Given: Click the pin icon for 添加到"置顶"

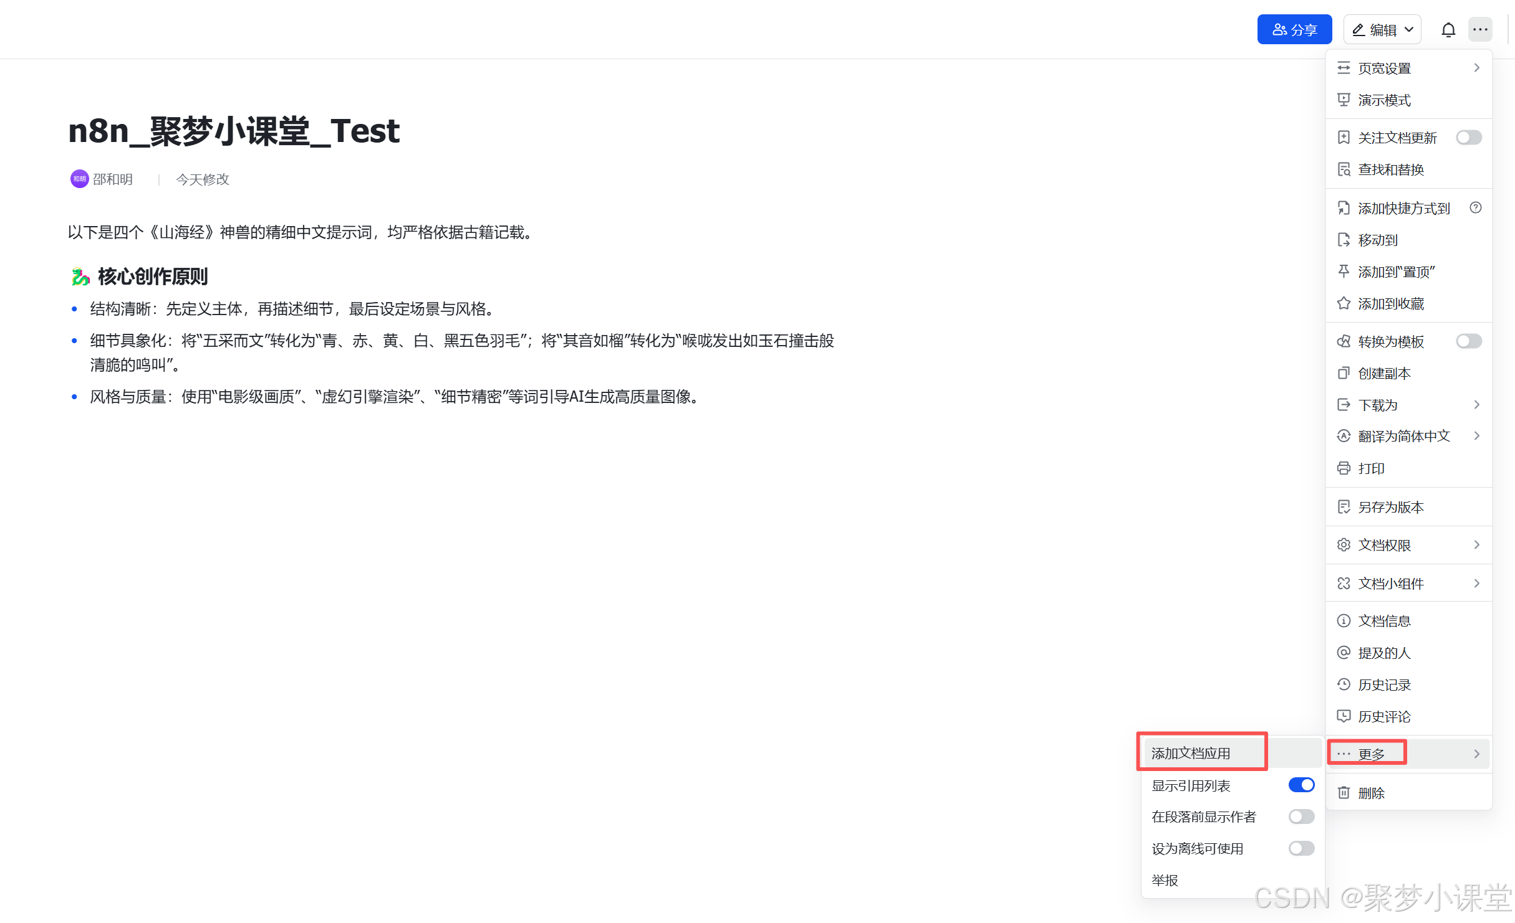Looking at the screenshot, I should pyautogui.click(x=1344, y=272).
